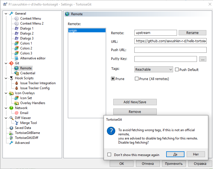Screen dimensions: 213x169
Task: Click the Overlay Handlers folder icon
Action: (x=17, y=103)
